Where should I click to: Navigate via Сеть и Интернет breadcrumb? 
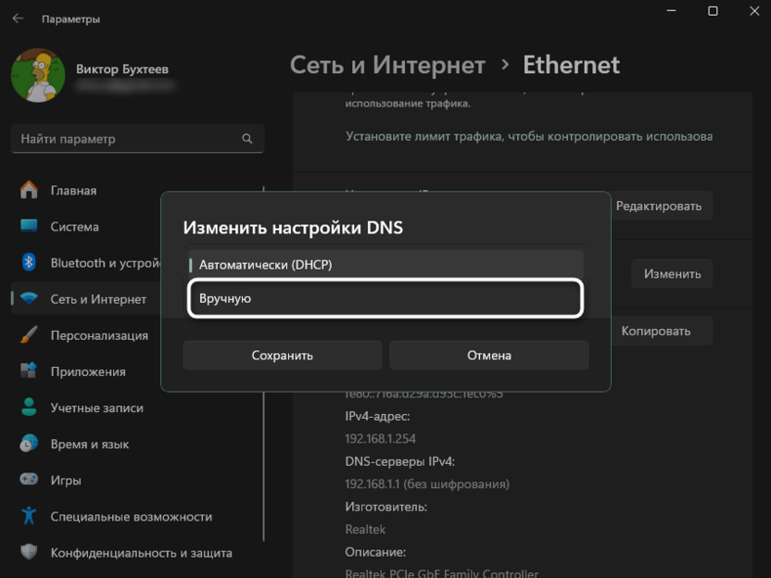click(x=385, y=65)
